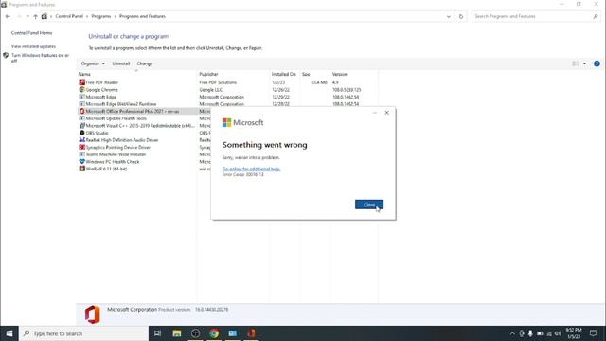
Task: Click the taskbar Type here to search box
Action: (x=84, y=333)
